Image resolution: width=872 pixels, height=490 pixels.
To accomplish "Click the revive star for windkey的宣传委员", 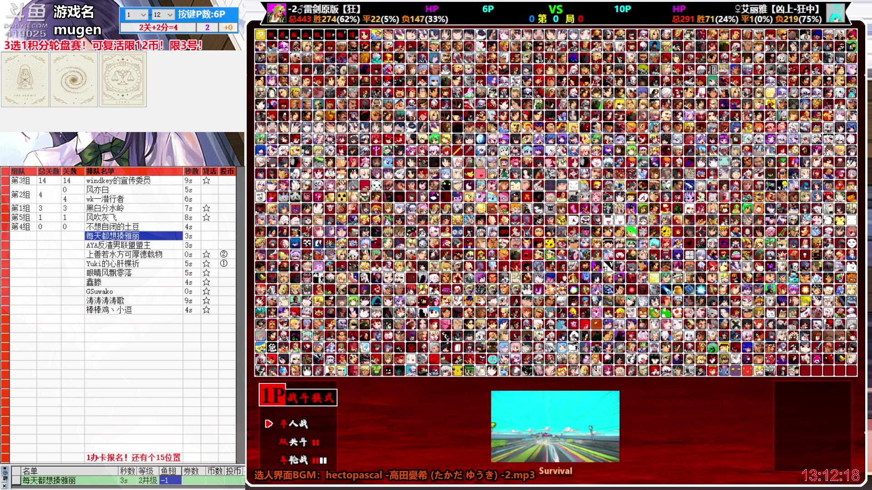I will coord(206,181).
